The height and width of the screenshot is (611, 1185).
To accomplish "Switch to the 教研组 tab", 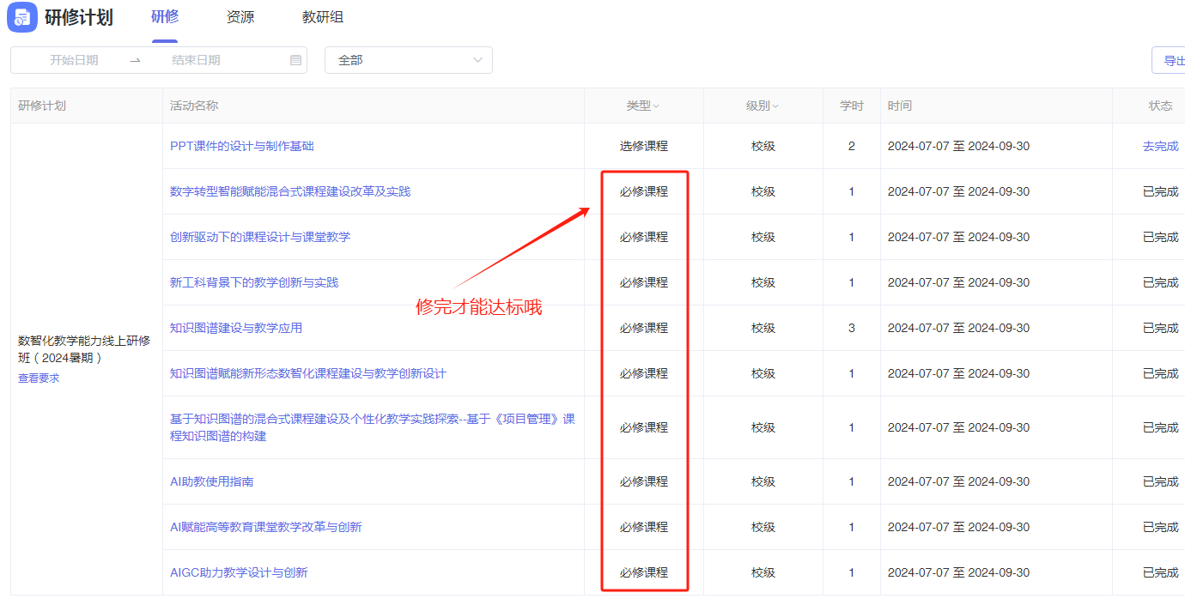I will [323, 17].
